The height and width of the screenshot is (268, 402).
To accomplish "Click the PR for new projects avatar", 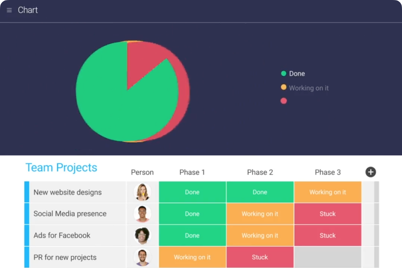I will point(142,257).
